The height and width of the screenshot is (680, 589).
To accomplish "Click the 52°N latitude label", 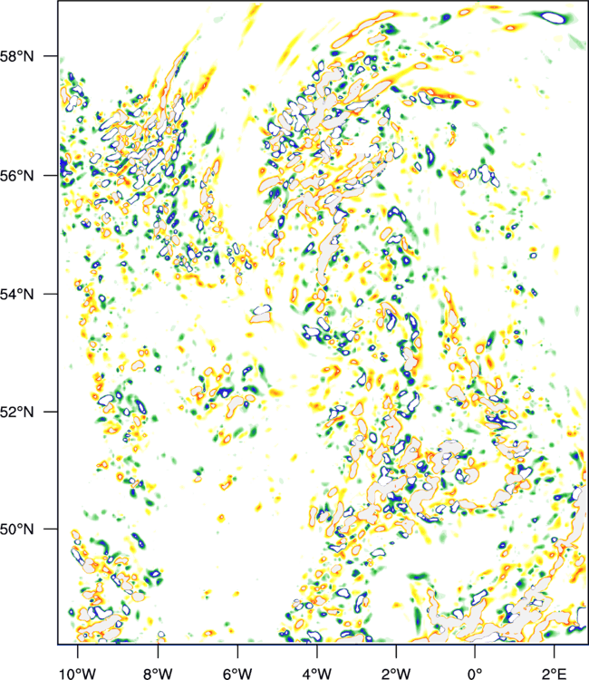I will pyautogui.click(x=17, y=412).
